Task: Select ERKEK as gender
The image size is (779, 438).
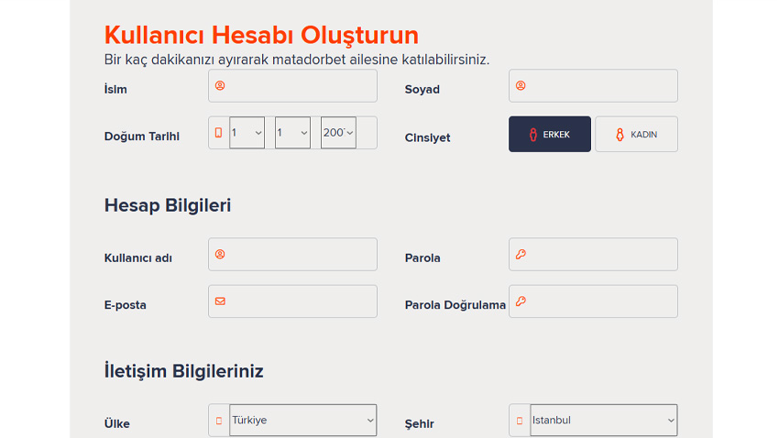Action: pyautogui.click(x=550, y=134)
